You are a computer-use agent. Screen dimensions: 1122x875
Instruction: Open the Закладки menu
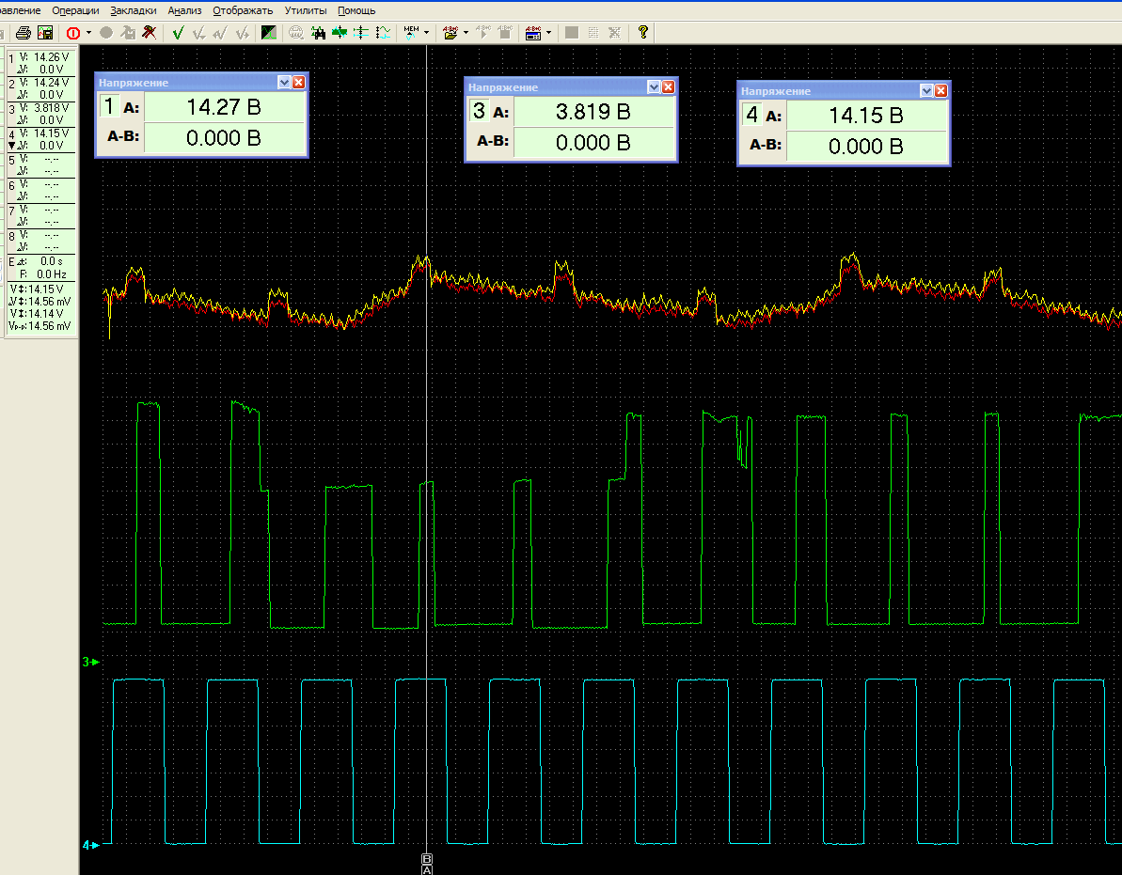[134, 10]
